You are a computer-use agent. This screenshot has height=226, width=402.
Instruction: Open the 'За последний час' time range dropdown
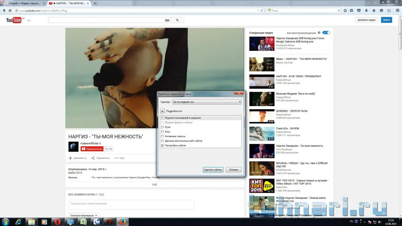[x=207, y=102]
